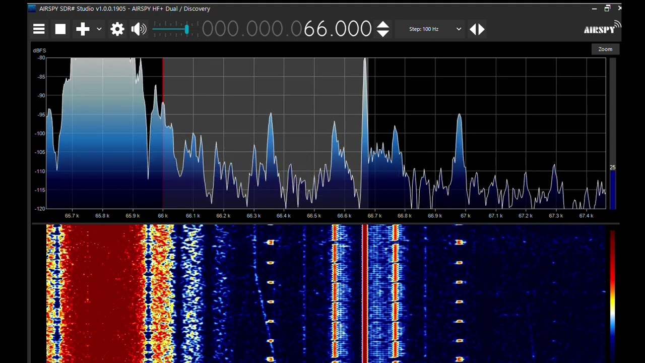Open the gear configuration settings

coord(117,29)
